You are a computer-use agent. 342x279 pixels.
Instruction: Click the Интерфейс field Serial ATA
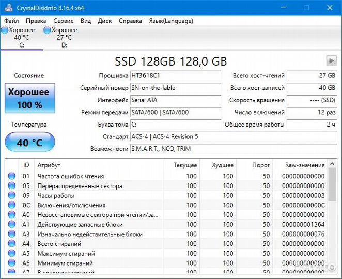coord(176,100)
